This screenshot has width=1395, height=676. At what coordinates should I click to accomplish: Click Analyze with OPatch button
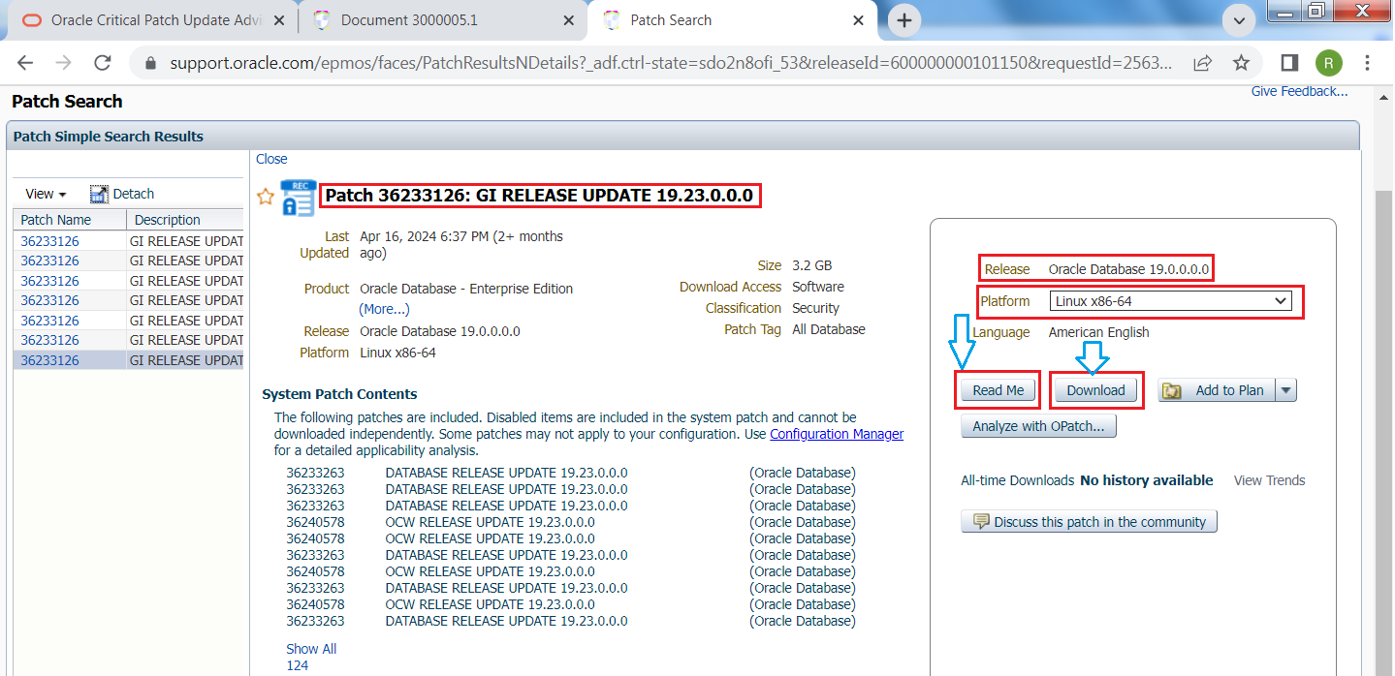(1038, 426)
